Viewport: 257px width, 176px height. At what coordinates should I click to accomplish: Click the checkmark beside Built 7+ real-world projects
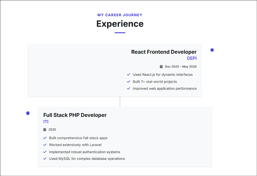(128, 82)
